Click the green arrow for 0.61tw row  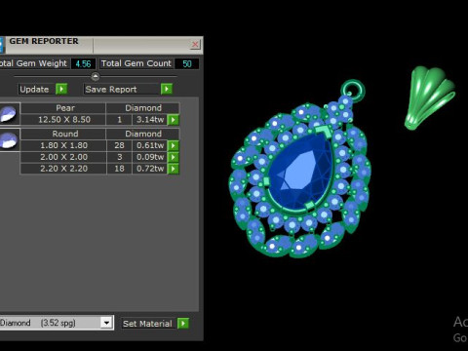pos(174,145)
